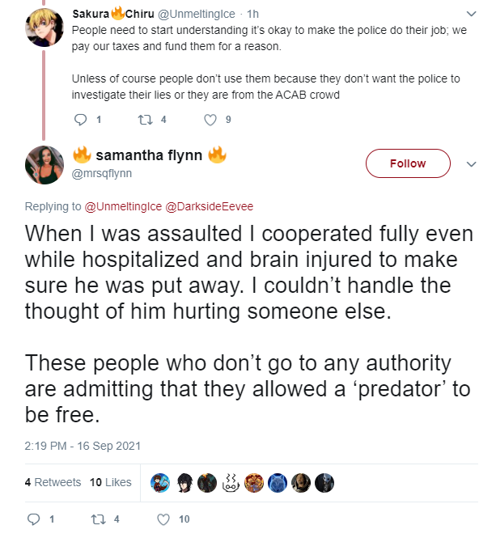Open the outlined face doodle liker avatar
This screenshot has height=542, width=496.
(231, 483)
